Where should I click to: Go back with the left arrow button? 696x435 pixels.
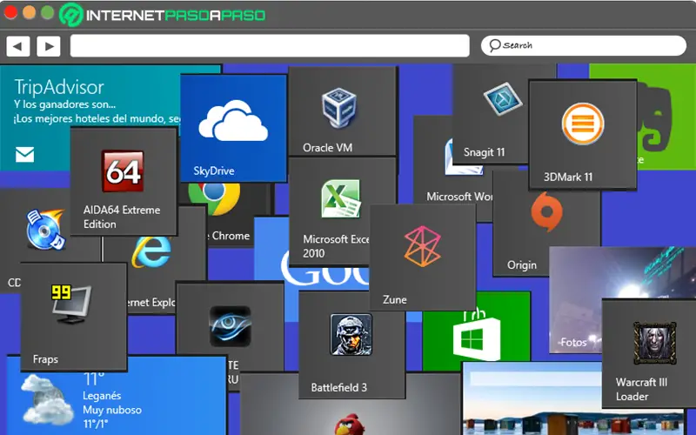click(18, 46)
